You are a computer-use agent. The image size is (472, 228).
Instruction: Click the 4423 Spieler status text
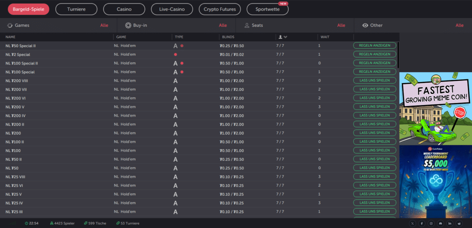[65, 223]
